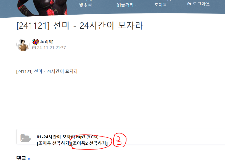This screenshot has height=160, width=225.
Task: Open the author name 도리야
Action: pyautogui.click(x=47, y=41)
